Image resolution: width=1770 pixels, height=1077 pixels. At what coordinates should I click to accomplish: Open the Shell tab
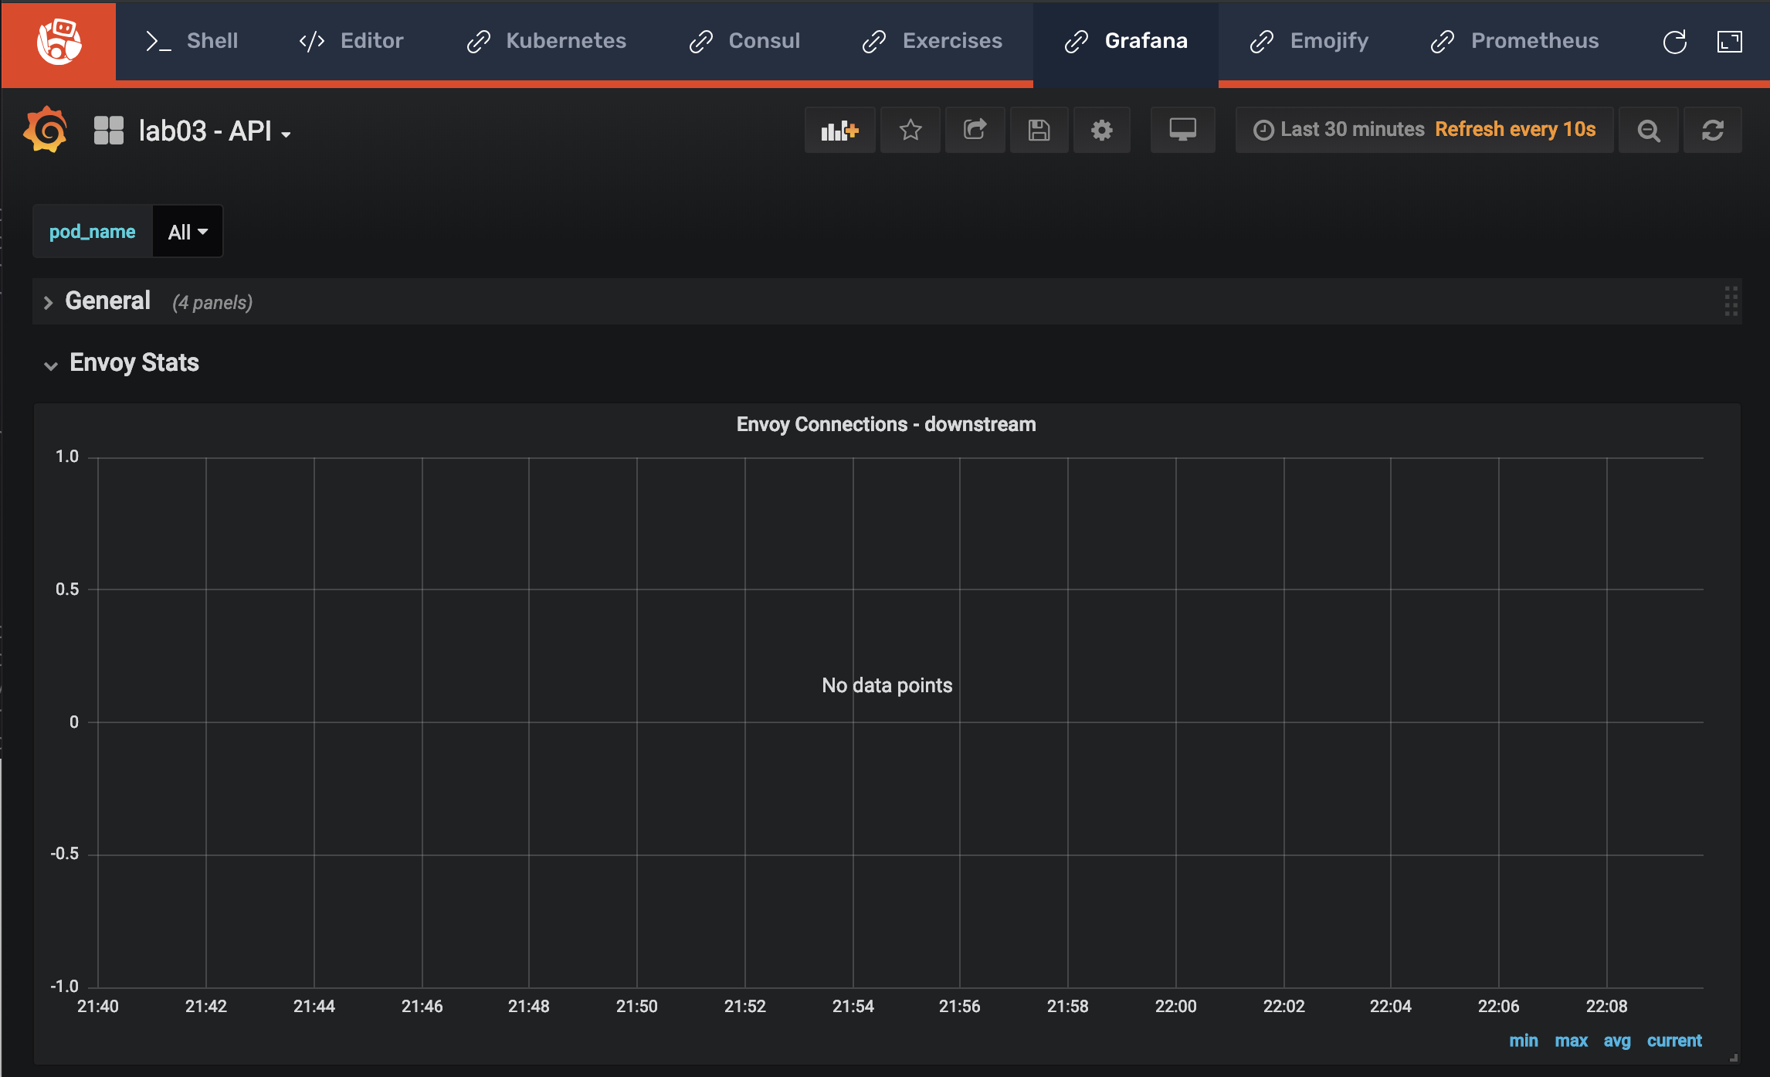tap(192, 41)
